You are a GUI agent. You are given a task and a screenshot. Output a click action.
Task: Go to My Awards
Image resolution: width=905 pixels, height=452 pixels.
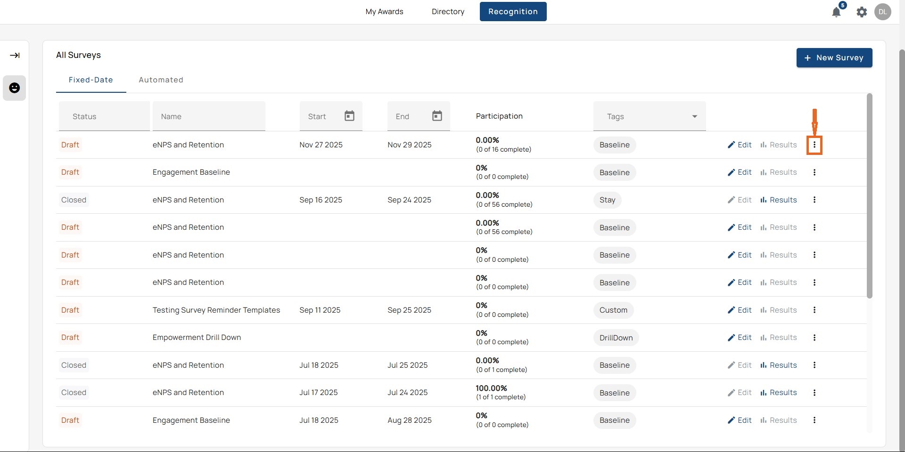click(x=384, y=12)
